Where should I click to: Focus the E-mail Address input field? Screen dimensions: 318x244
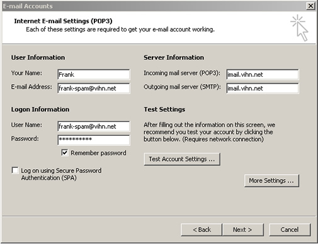pyautogui.click(x=94, y=88)
